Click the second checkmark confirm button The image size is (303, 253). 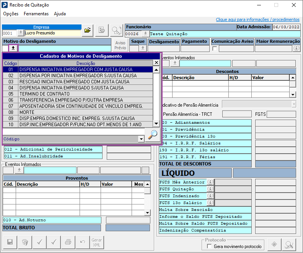pyautogui.click(x=54, y=242)
